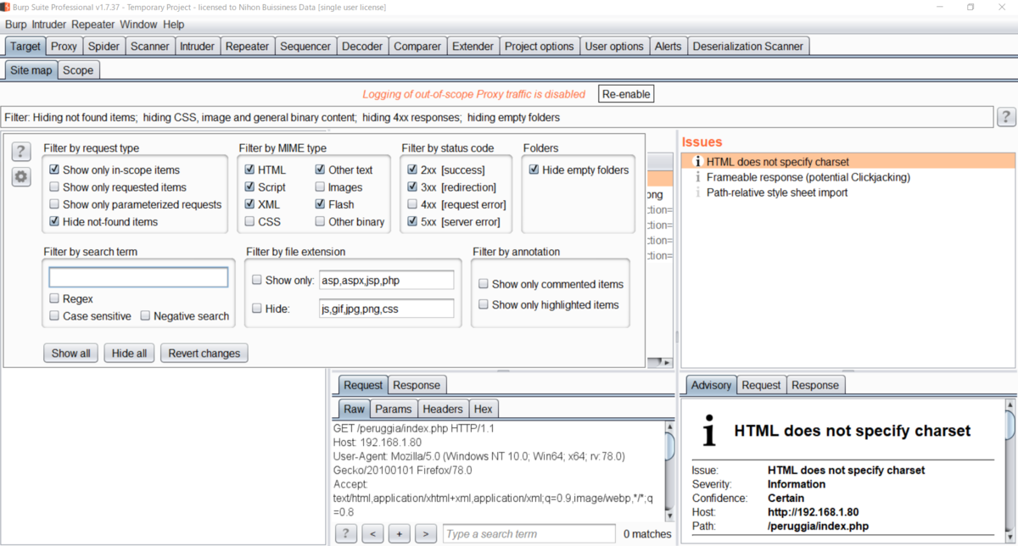Image resolution: width=1018 pixels, height=546 pixels.
Task: Click the request search help button
Action: pos(345,533)
